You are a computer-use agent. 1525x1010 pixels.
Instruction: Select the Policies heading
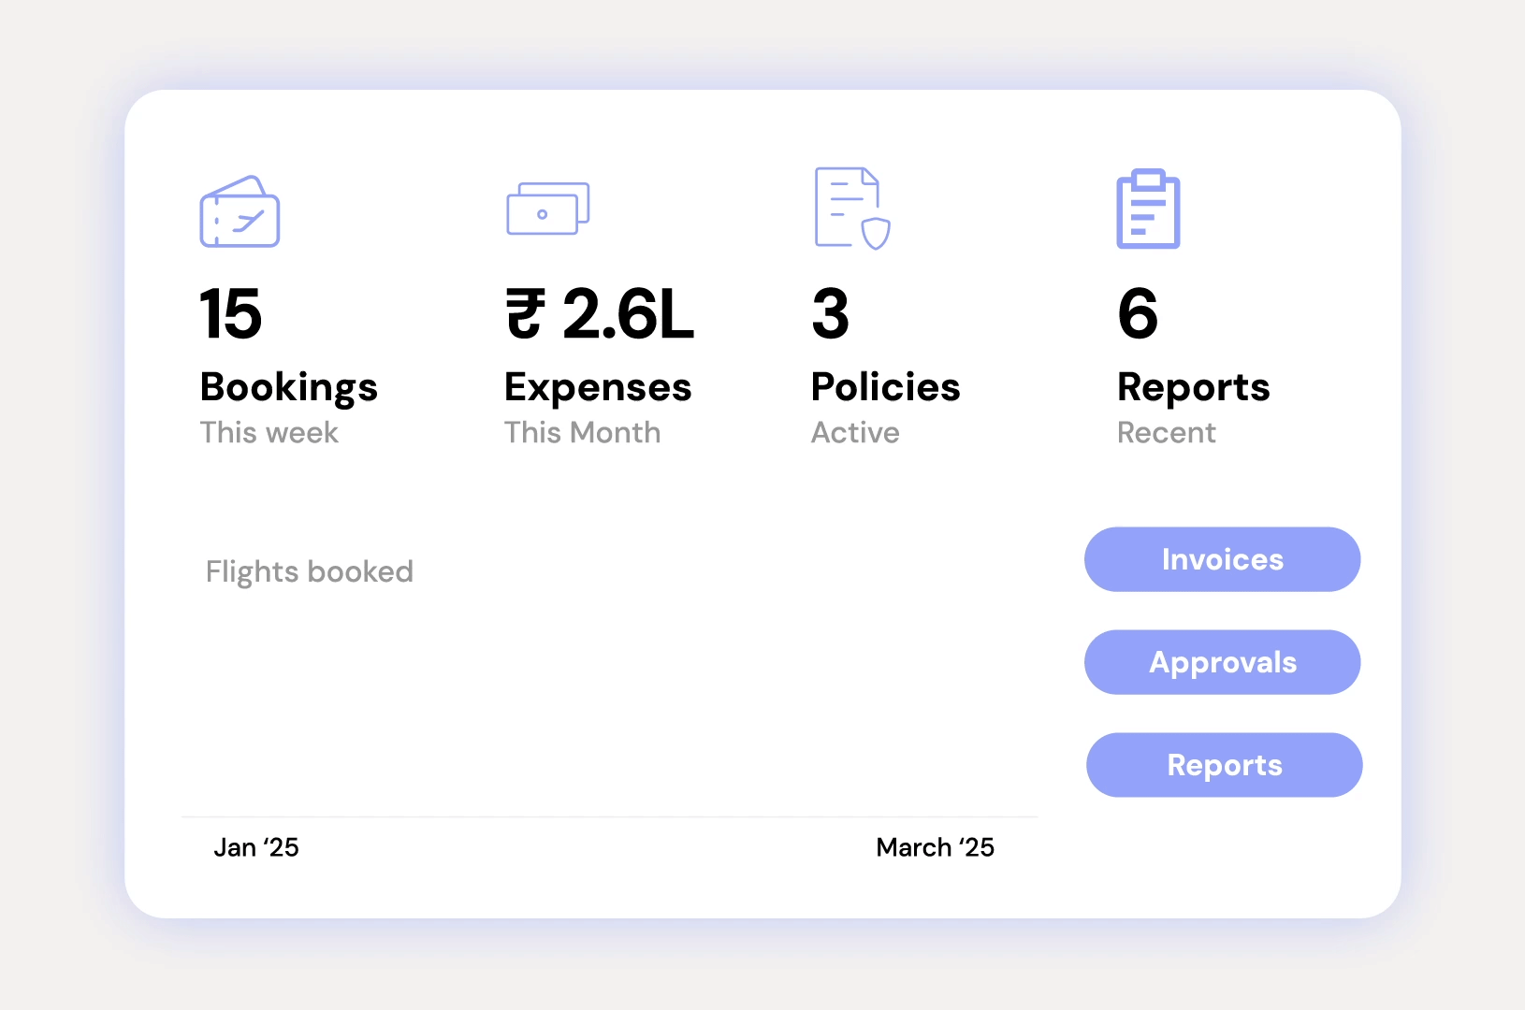pyautogui.click(x=885, y=387)
